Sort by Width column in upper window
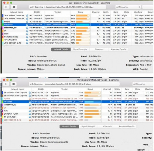This screenshot has width=154, height=151. 106,12
